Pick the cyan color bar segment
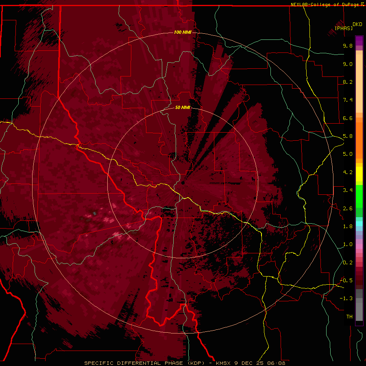 coord(359,224)
